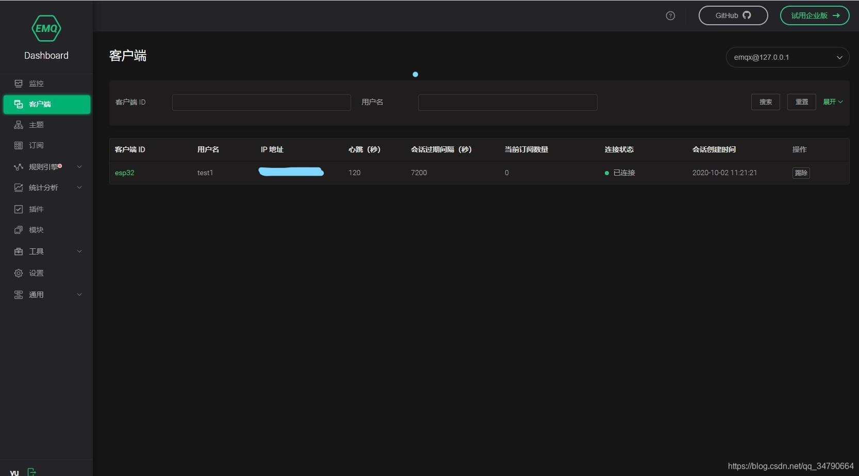Click the tools briefcase icon
Screen dimensions: 859x476
coord(19,251)
